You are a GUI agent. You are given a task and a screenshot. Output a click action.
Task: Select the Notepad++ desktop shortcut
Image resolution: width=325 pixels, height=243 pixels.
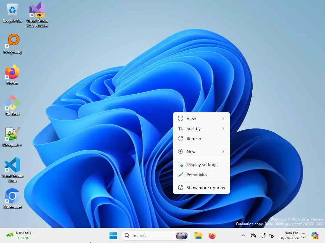pos(12,137)
